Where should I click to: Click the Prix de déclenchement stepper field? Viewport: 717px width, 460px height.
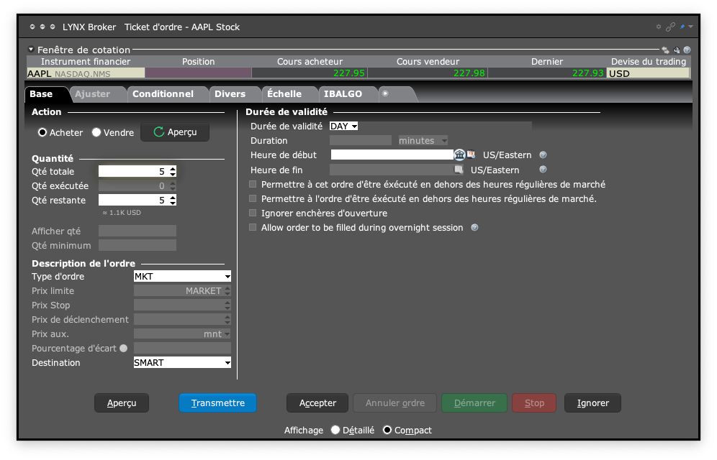click(x=182, y=319)
